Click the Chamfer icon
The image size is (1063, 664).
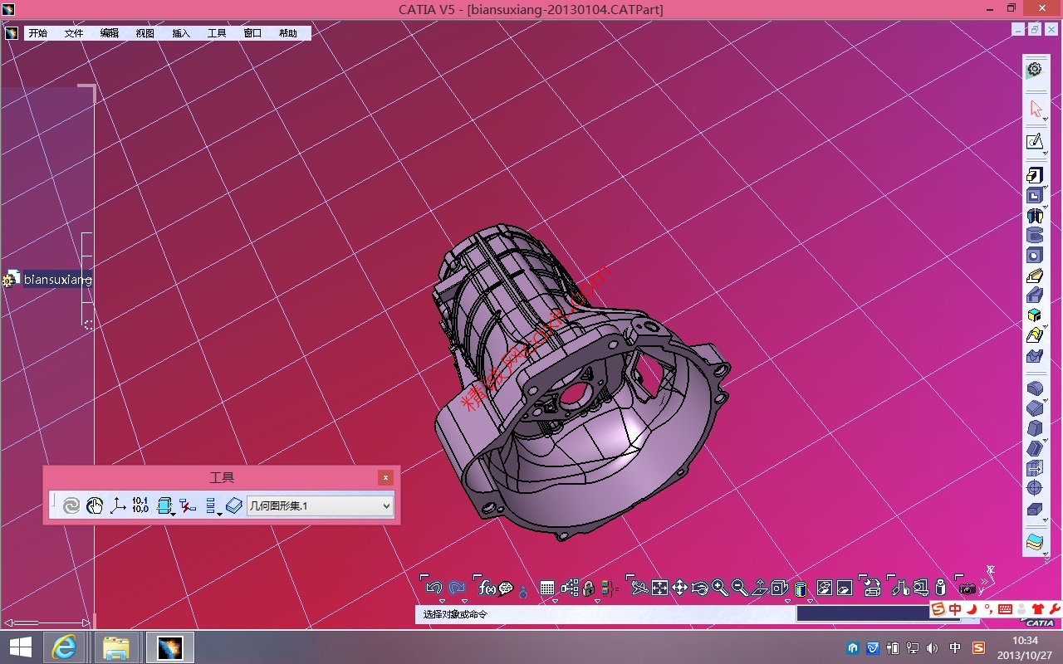(1035, 408)
